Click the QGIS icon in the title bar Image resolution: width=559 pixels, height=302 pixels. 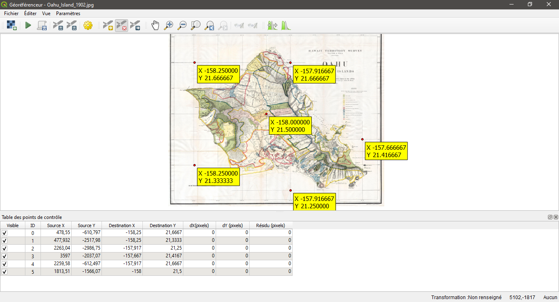4,5
